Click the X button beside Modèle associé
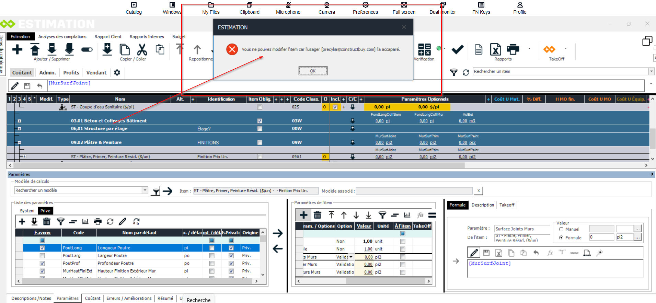Viewport: 656px width, 303px height. point(479,191)
